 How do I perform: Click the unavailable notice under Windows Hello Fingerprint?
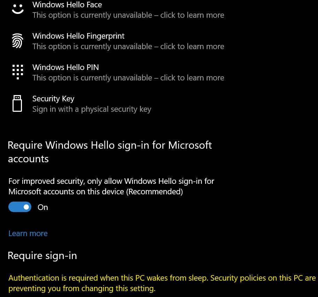pos(128,47)
